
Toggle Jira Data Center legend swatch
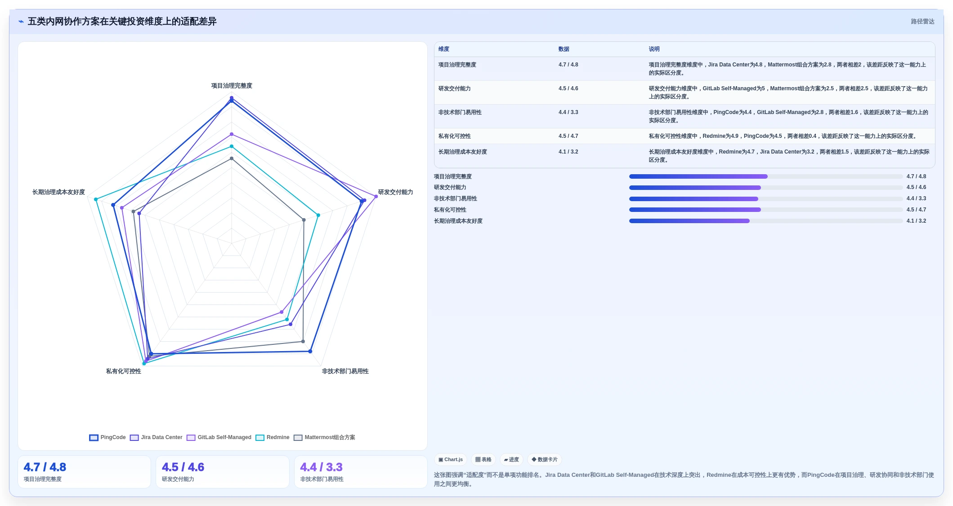pos(134,438)
